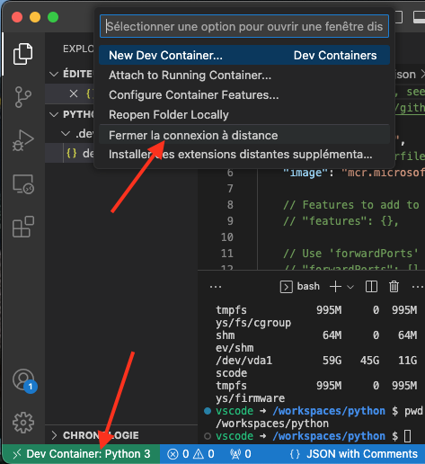Click /workspaces/python output line in terminal
This screenshot has height=464, width=425.
coord(272,424)
